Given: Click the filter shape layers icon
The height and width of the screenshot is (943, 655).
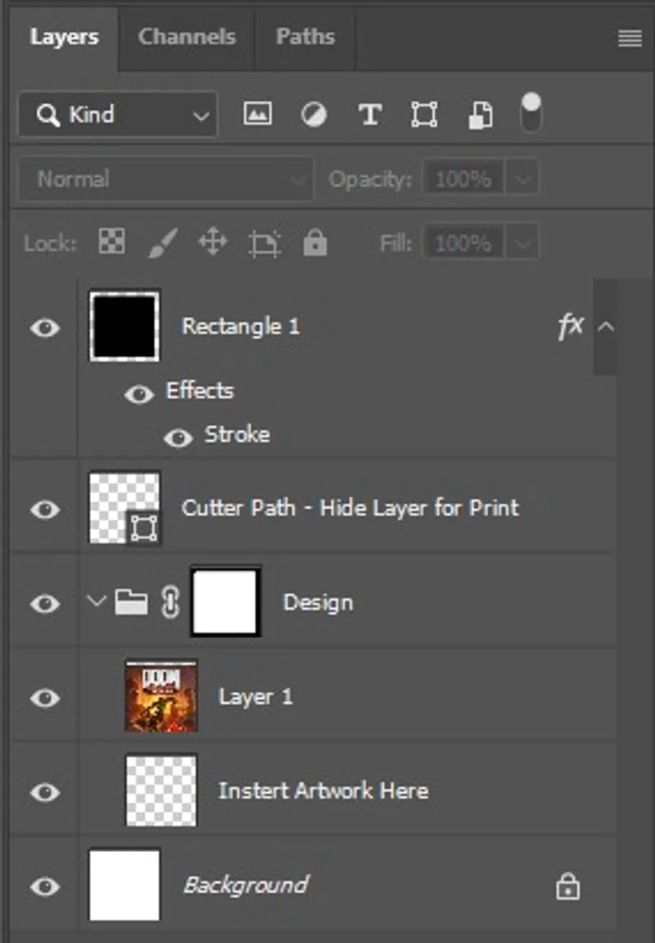Looking at the screenshot, I should tap(424, 114).
